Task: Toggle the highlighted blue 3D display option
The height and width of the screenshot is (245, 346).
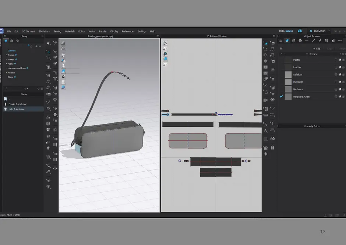Action: (x=63, y=71)
